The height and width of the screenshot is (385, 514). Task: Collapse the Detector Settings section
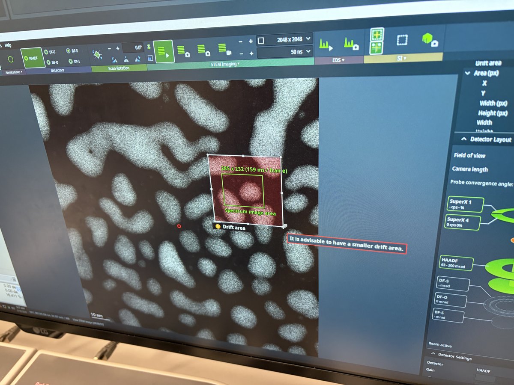point(433,354)
